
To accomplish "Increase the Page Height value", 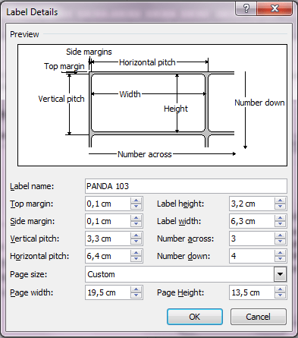I will point(280,289).
